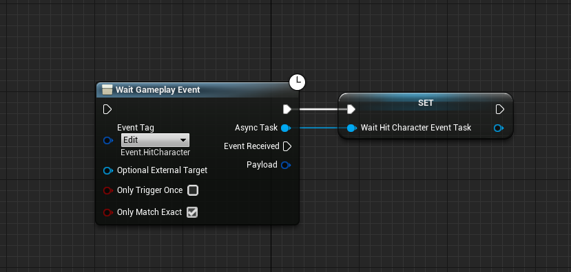Image resolution: width=571 pixels, height=272 pixels.
Task: Click the Event Received label
Action: click(251, 146)
